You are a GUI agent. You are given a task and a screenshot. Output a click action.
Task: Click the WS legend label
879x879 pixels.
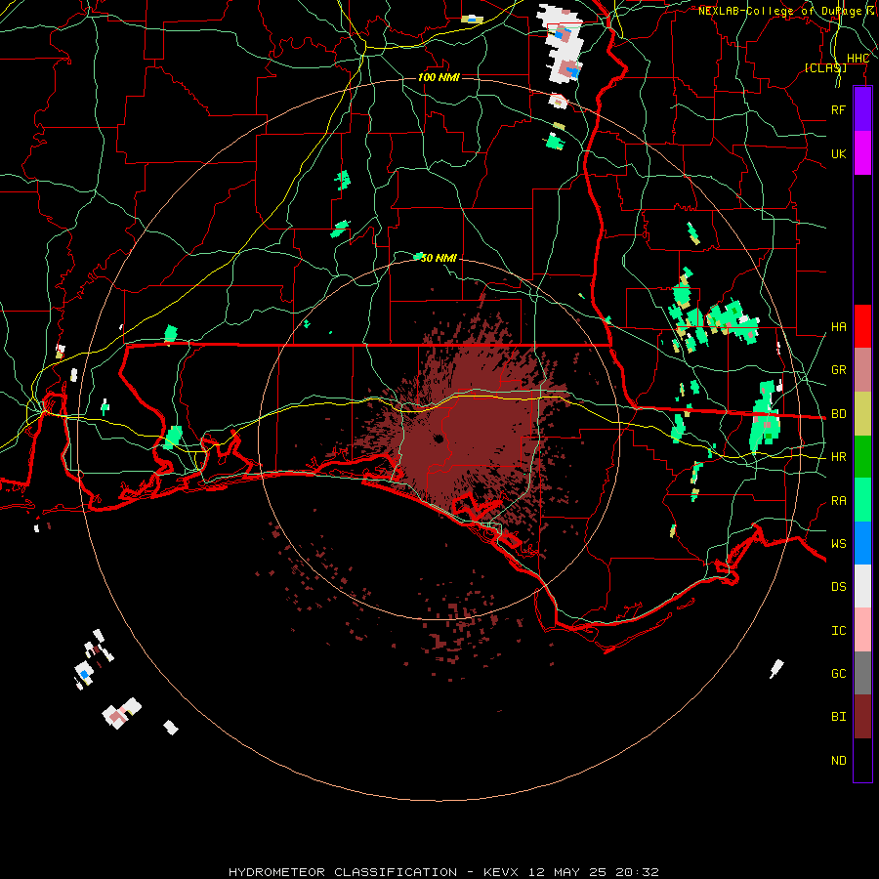pyautogui.click(x=838, y=543)
